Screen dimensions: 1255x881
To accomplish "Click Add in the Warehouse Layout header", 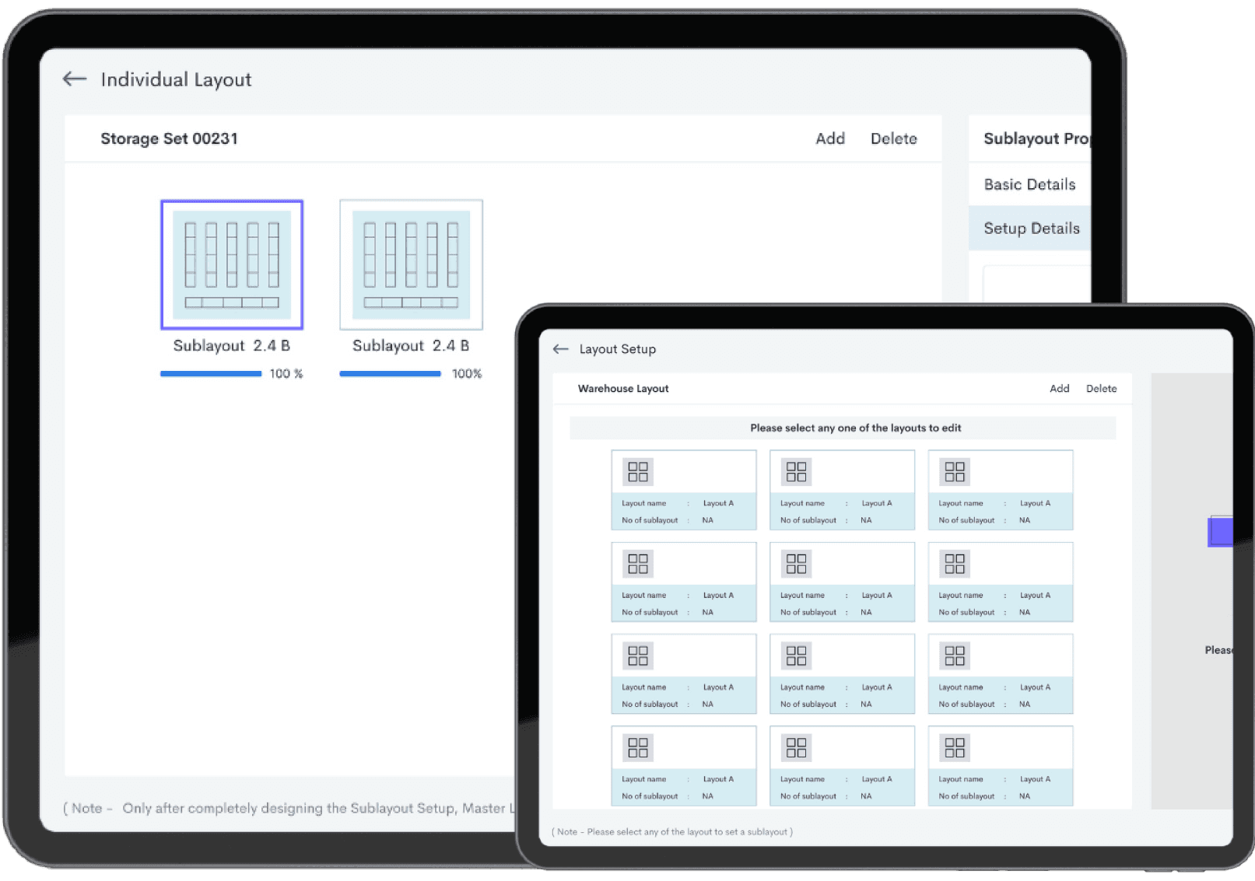I will coord(1059,389).
